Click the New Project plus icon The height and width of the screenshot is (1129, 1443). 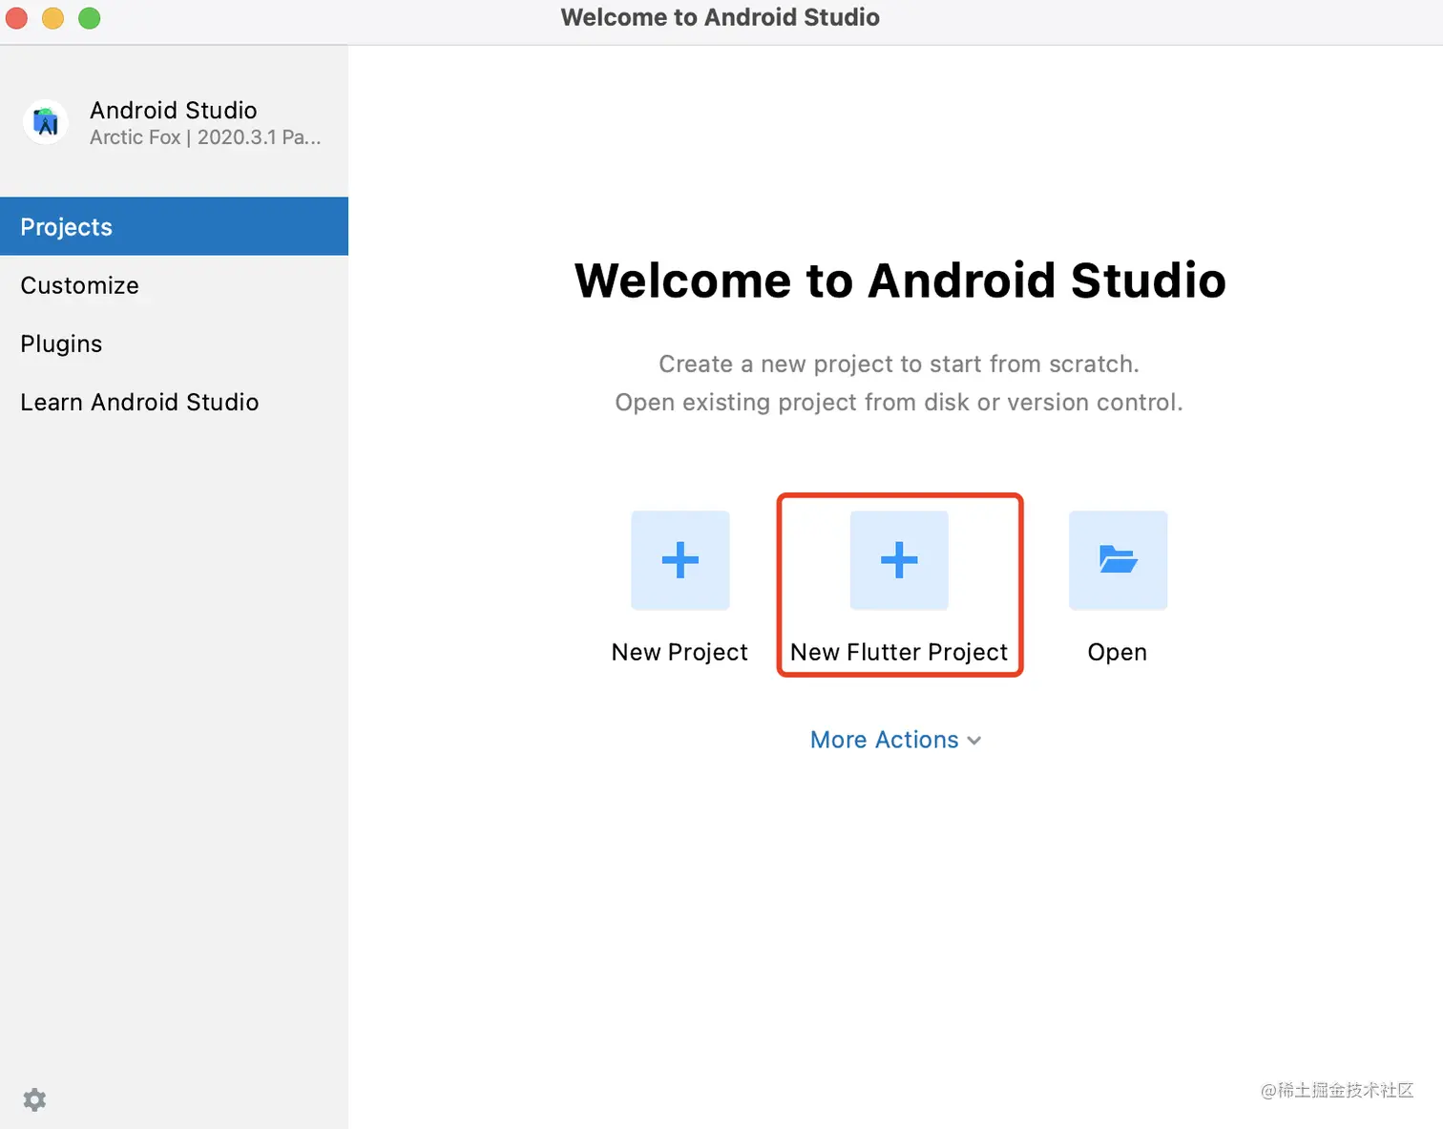[x=680, y=560]
